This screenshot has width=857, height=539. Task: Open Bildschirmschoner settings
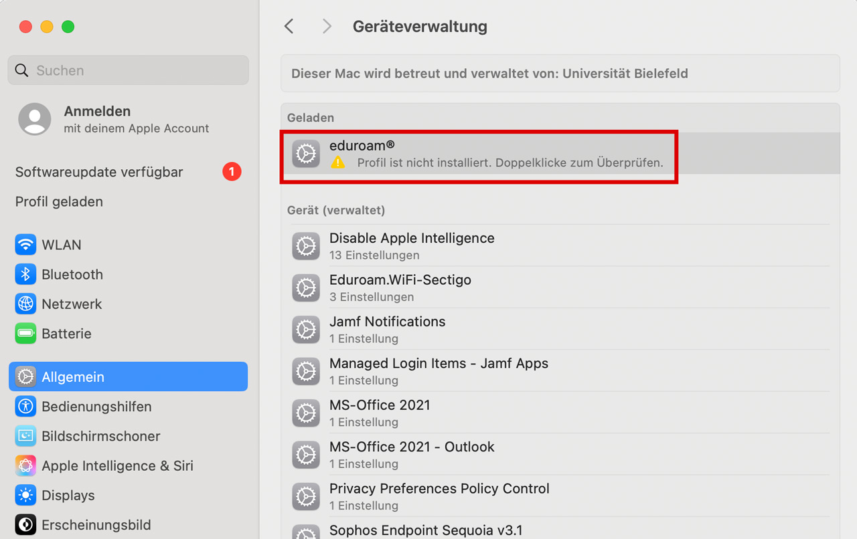(128, 436)
